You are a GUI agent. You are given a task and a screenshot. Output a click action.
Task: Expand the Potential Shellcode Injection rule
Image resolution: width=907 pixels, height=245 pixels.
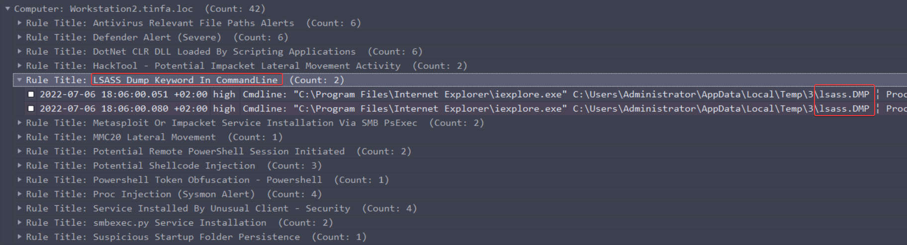[19, 166]
